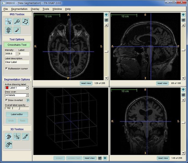
Task: Expand the sagittal view with plus icon
Action: tap(183, 15)
